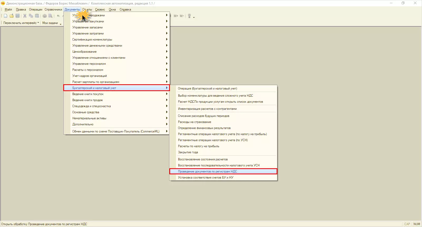The height and width of the screenshot is (227, 422).
Task: Choose Установка соответствия счетов БУ и НУ
Action: pyautogui.click(x=223, y=177)
